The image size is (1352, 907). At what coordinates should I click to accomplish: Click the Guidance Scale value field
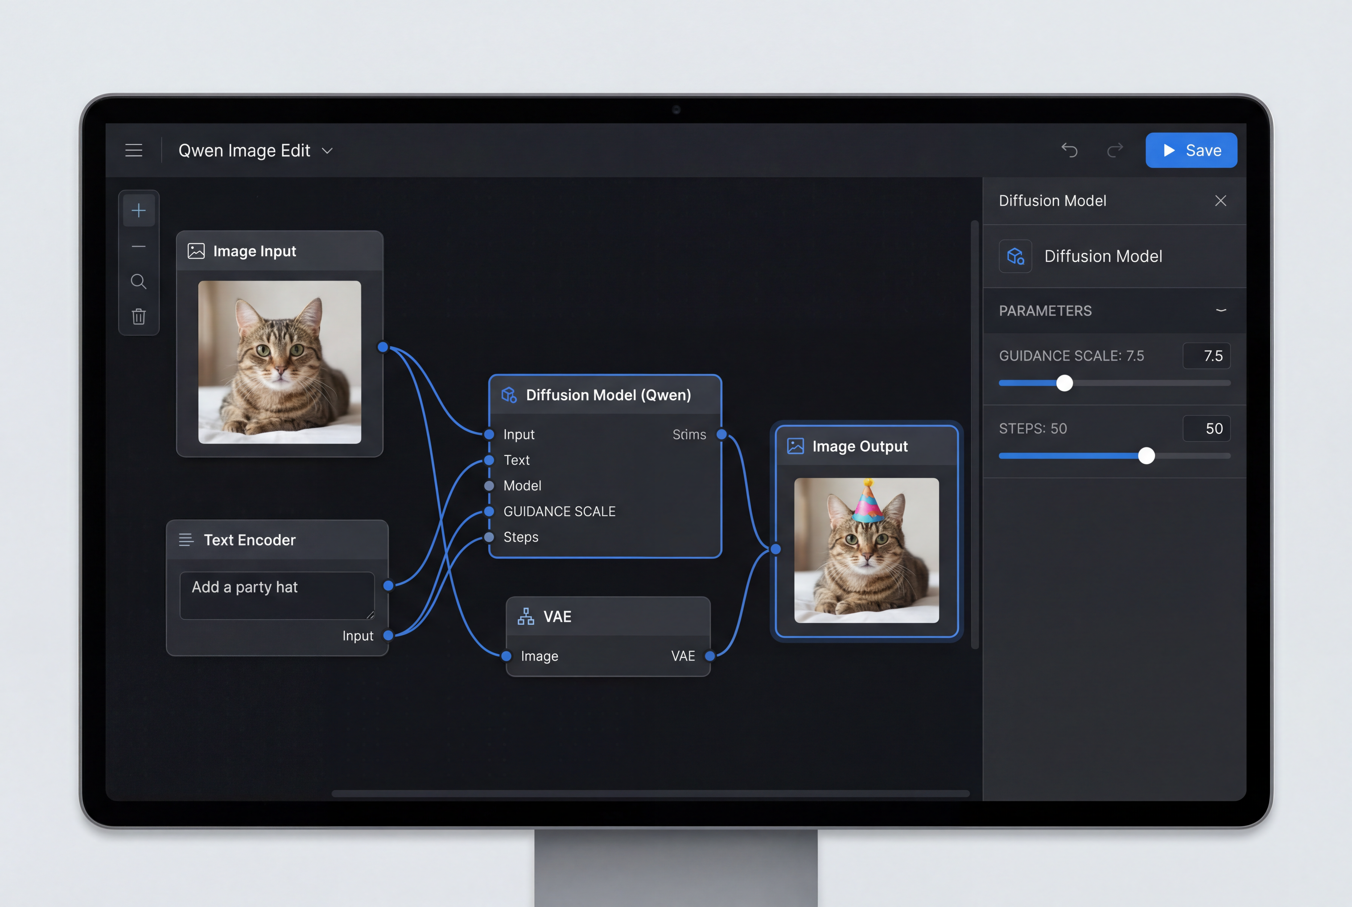1206,356
